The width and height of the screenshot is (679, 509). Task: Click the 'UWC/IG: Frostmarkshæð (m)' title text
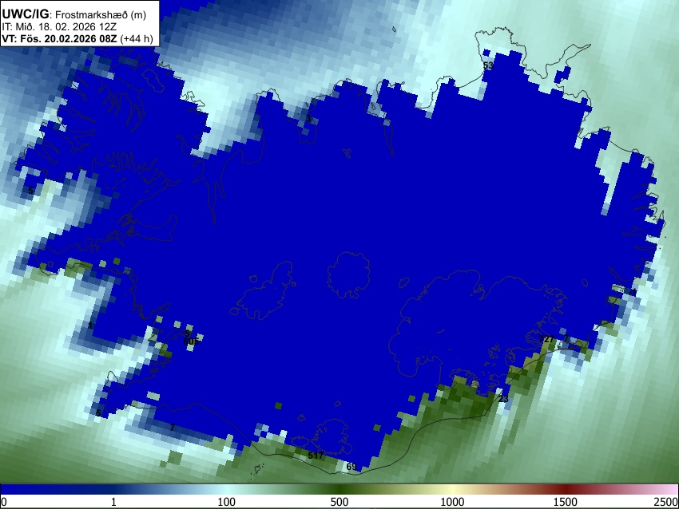[x=74, y=14]
